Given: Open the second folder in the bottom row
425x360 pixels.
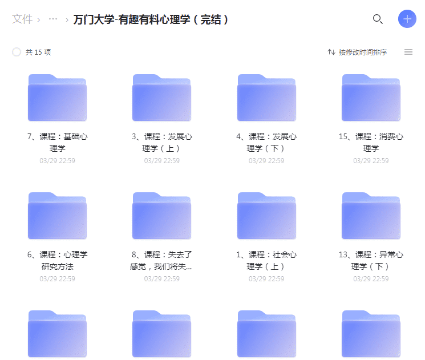Looking at the screenshot, I should pyautogui.click(x=161, y=334).
